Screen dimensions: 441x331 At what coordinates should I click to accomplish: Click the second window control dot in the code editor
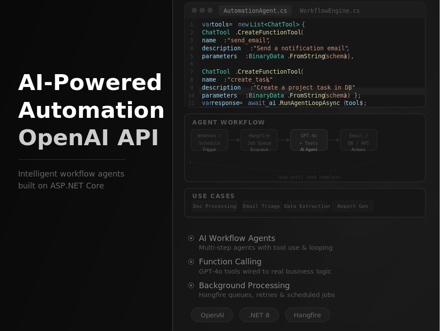coord(202,11)
